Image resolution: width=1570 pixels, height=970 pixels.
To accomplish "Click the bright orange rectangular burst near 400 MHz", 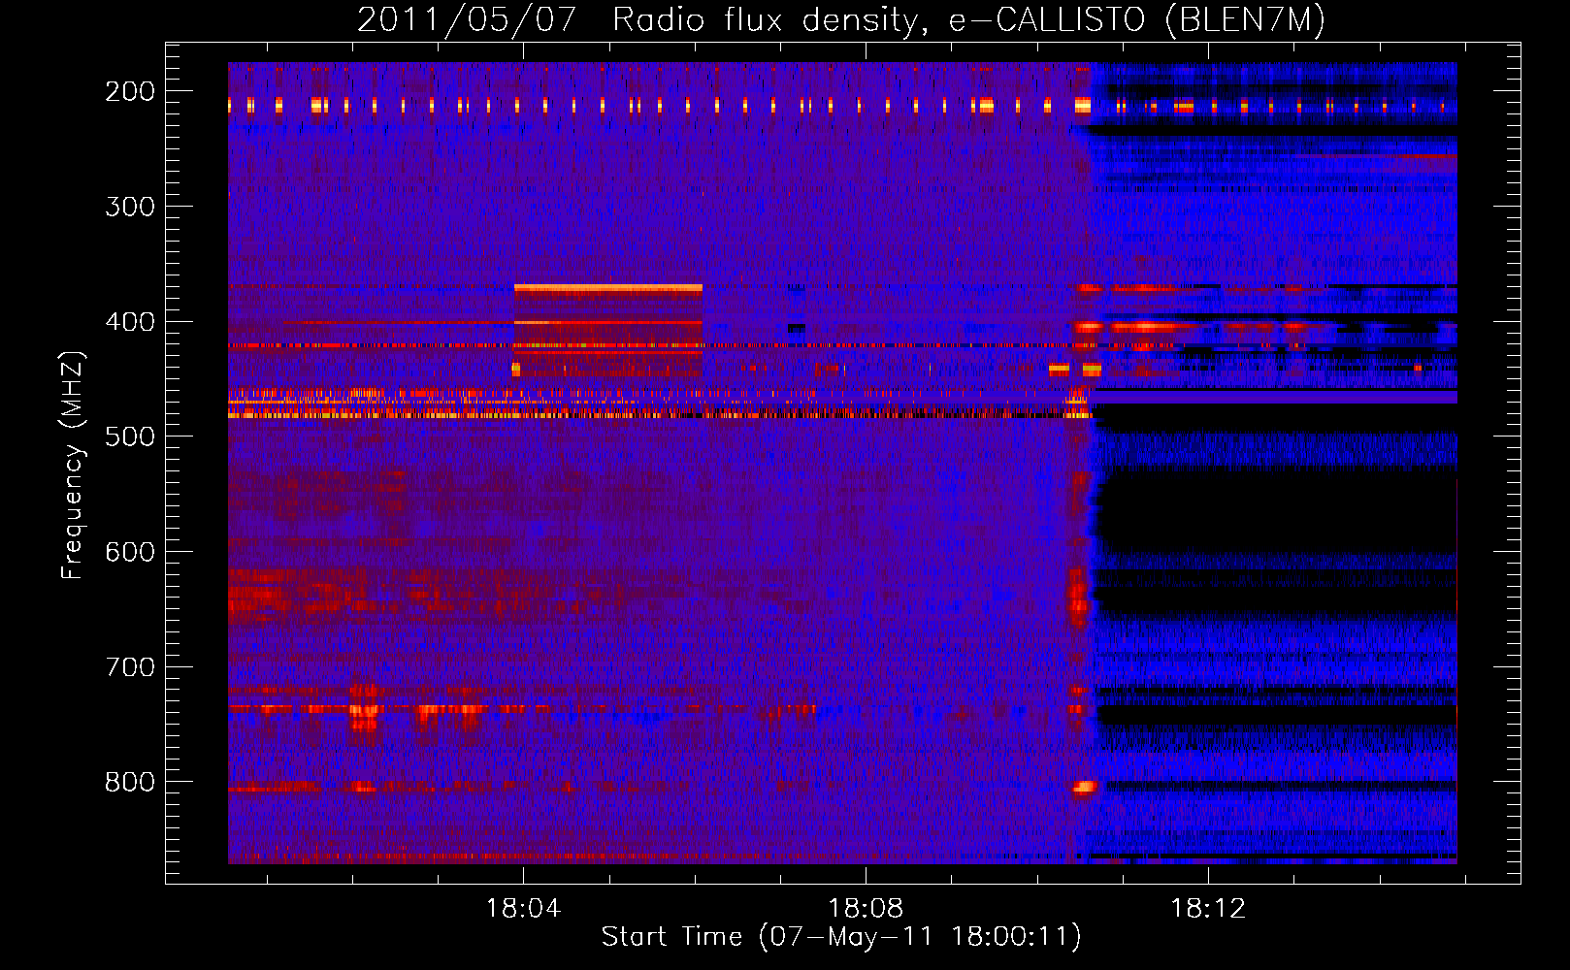I will (607, 330).
